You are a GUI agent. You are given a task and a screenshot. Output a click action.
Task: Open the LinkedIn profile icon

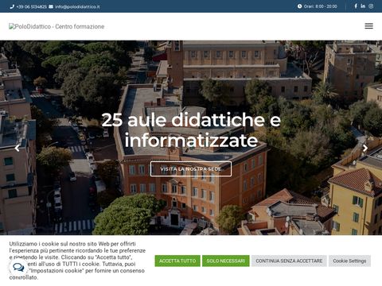[363, 6]
